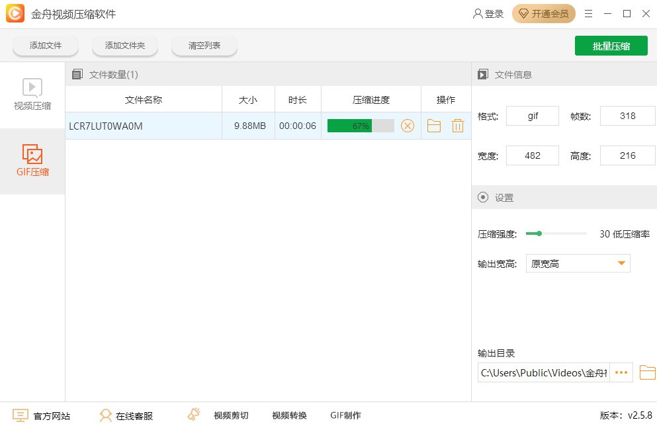Open the 登录 login link
The width and height of the screenshot is (657, 424).
(488, 14)
